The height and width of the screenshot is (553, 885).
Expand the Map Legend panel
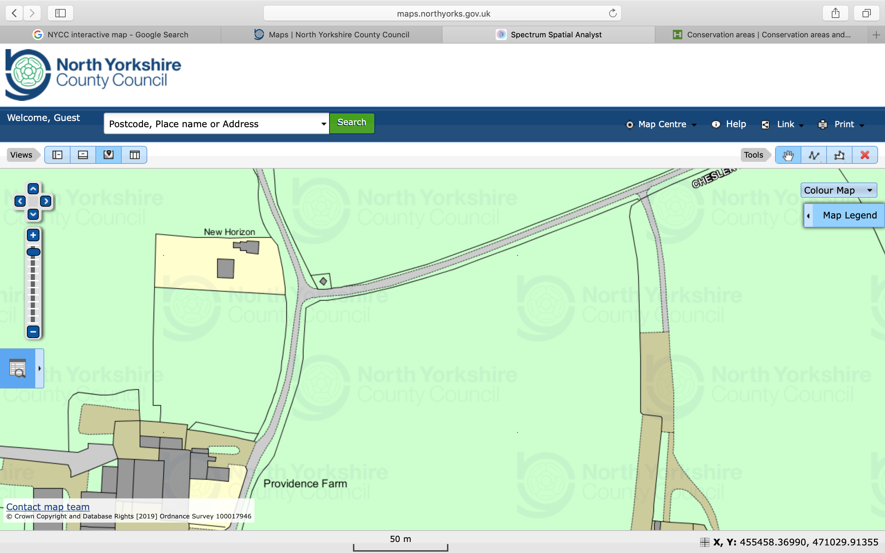point(845,215)
